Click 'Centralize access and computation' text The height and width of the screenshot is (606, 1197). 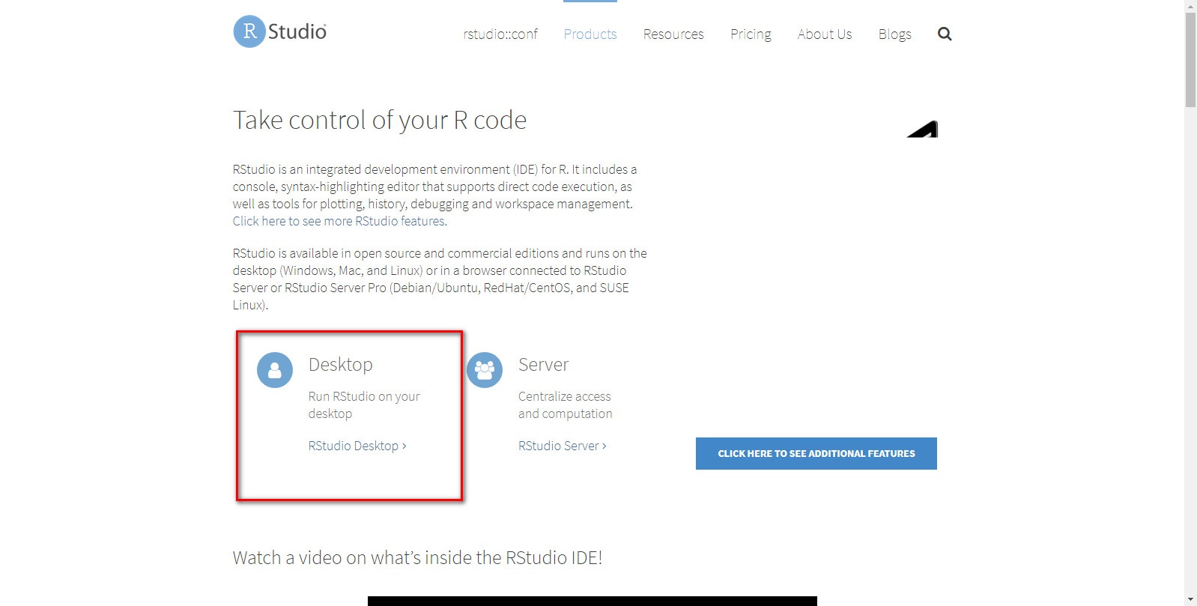coord(566,404)
